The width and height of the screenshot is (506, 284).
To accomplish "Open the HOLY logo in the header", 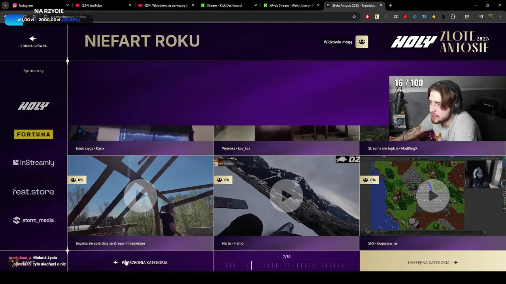I will click(x=413, y=42).
